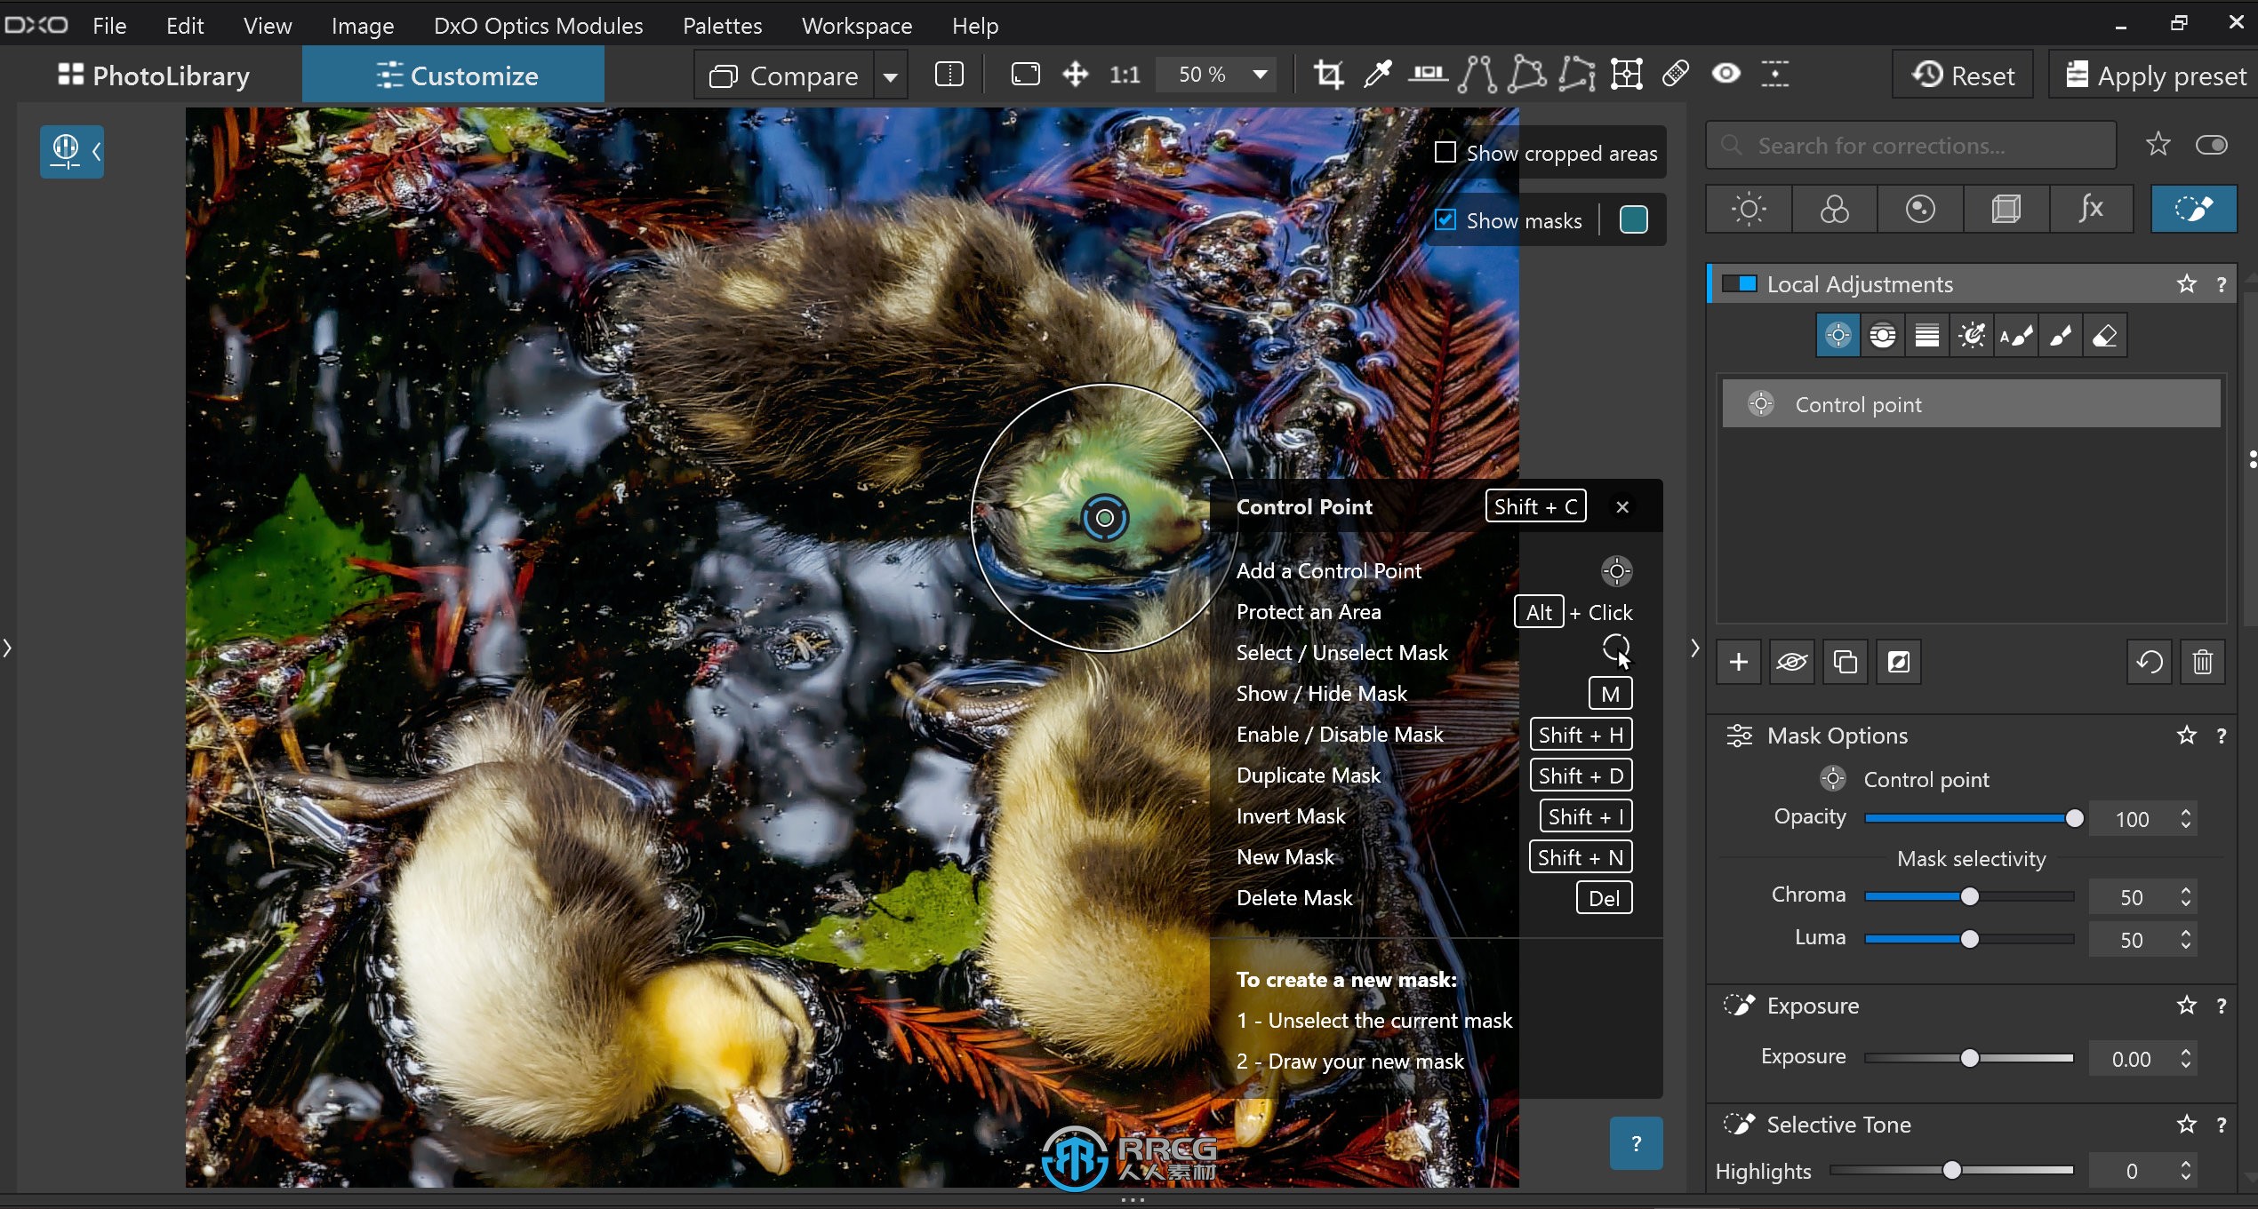Select the Brush mask tool icon

tap(2061, 336)
